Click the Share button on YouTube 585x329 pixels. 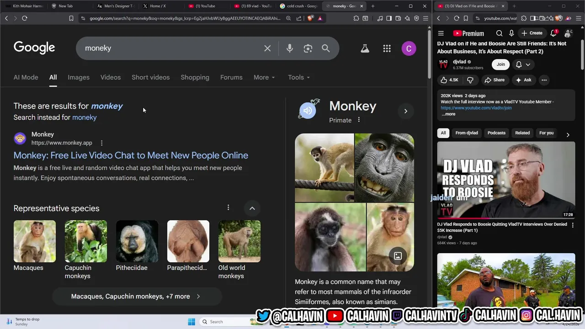pyautogui.click(x=495, y=80)
